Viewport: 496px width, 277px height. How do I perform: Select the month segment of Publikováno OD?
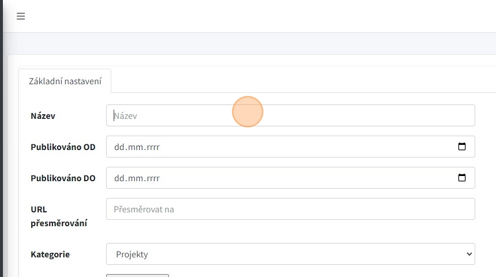[x=134, y=147]
